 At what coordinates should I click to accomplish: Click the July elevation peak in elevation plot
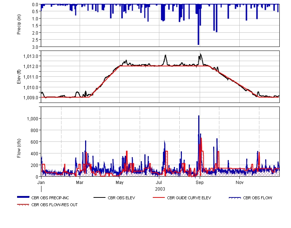(166, 56)
